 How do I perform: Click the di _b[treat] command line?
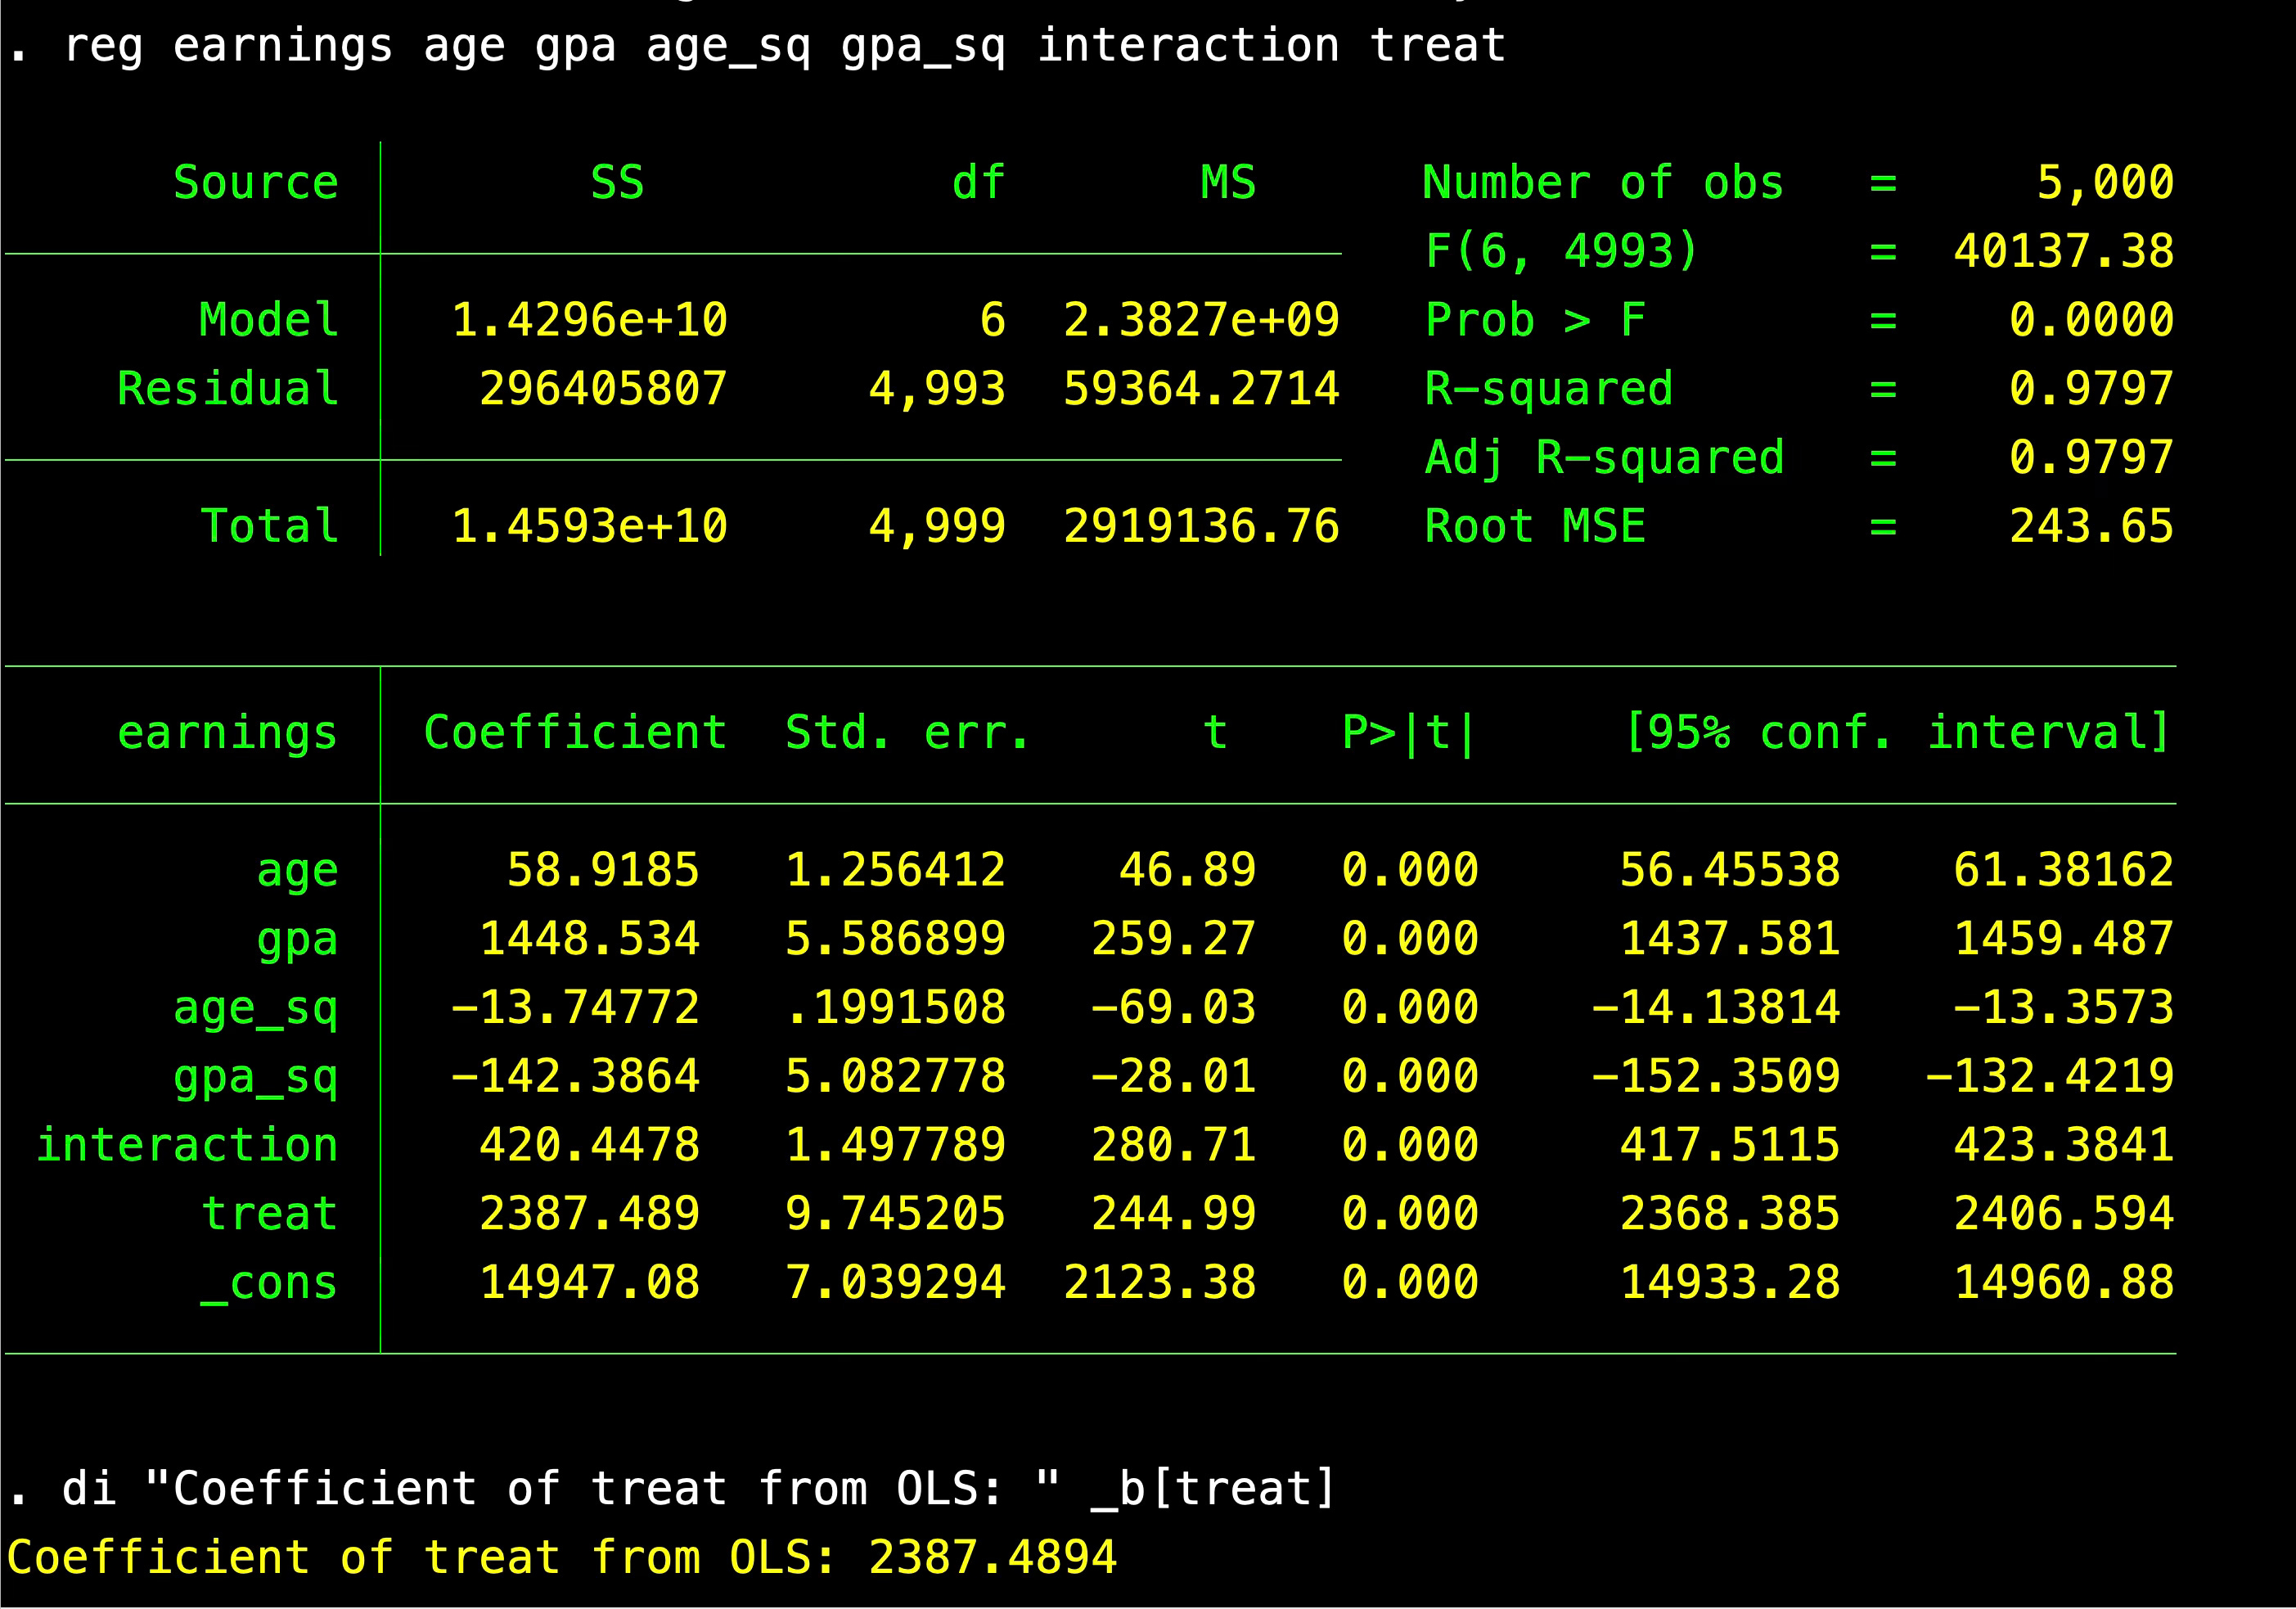(x=672, y=1489)
